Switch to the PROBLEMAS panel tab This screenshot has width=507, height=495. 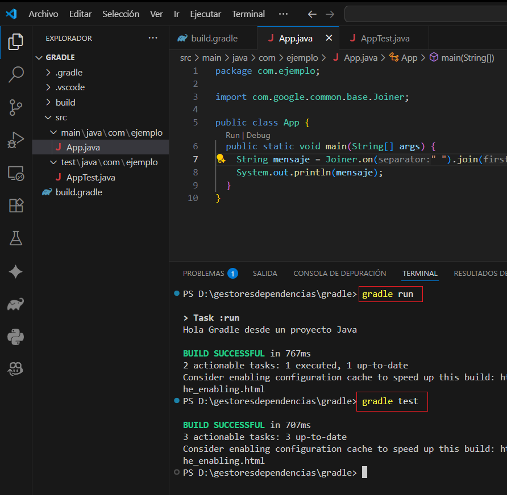203,274
